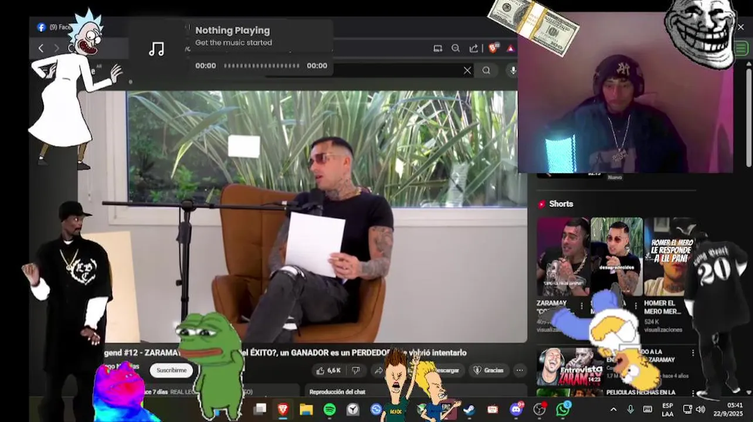The height and width of the screenshot is (422, 753).
Task: Switch ESP LAA input language
Action: 667,409
